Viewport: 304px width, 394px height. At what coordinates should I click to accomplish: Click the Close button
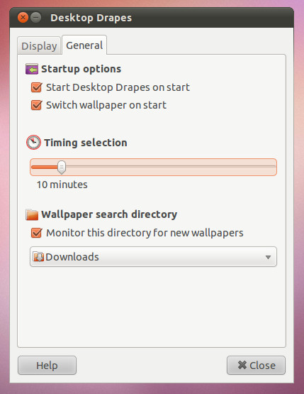pos(256,366)
